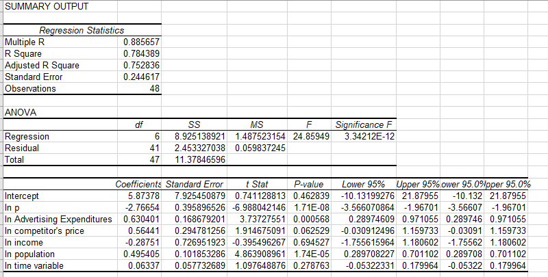
Task: Select the ANOVA MS column header
Action: tap(257, 124)
